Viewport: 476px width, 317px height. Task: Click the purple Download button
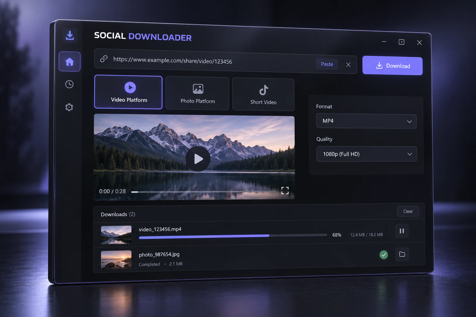tap(392, 66)
